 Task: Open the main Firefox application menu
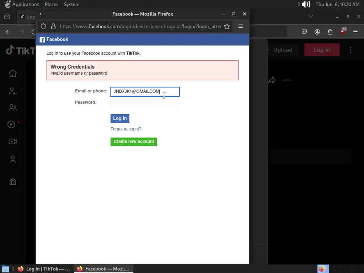[x=355, y=32]
